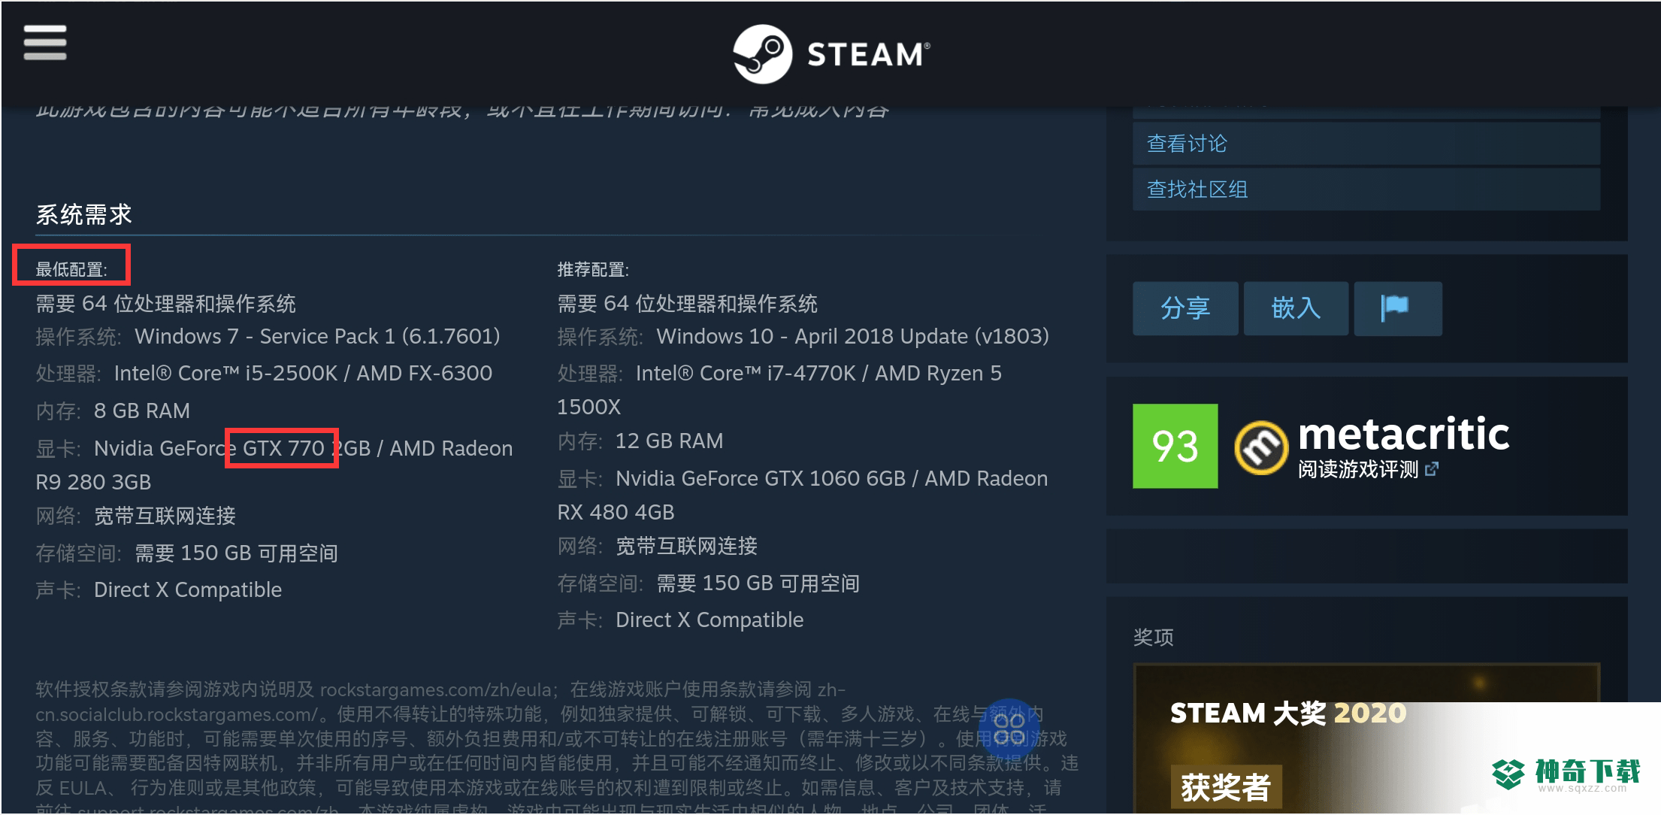Click the GTX 770 graphics card text
1661x815 pixels.
pos(283,448)
